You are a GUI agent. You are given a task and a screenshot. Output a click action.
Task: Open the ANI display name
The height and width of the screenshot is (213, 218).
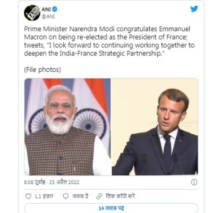(46, 9)
